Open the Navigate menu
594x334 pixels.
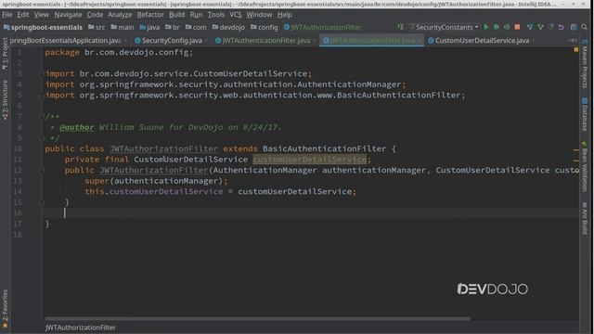(68, 15)
